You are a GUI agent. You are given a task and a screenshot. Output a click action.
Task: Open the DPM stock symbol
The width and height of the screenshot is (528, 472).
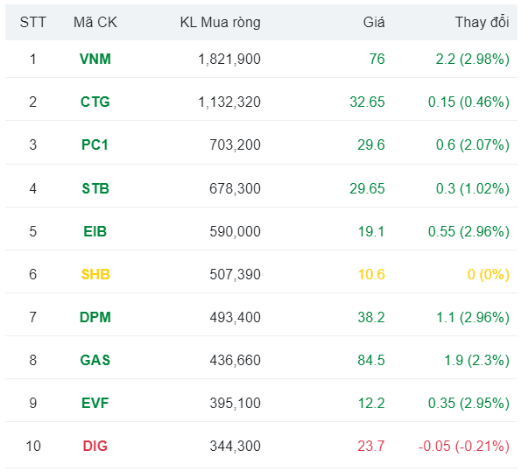(95, 317)
